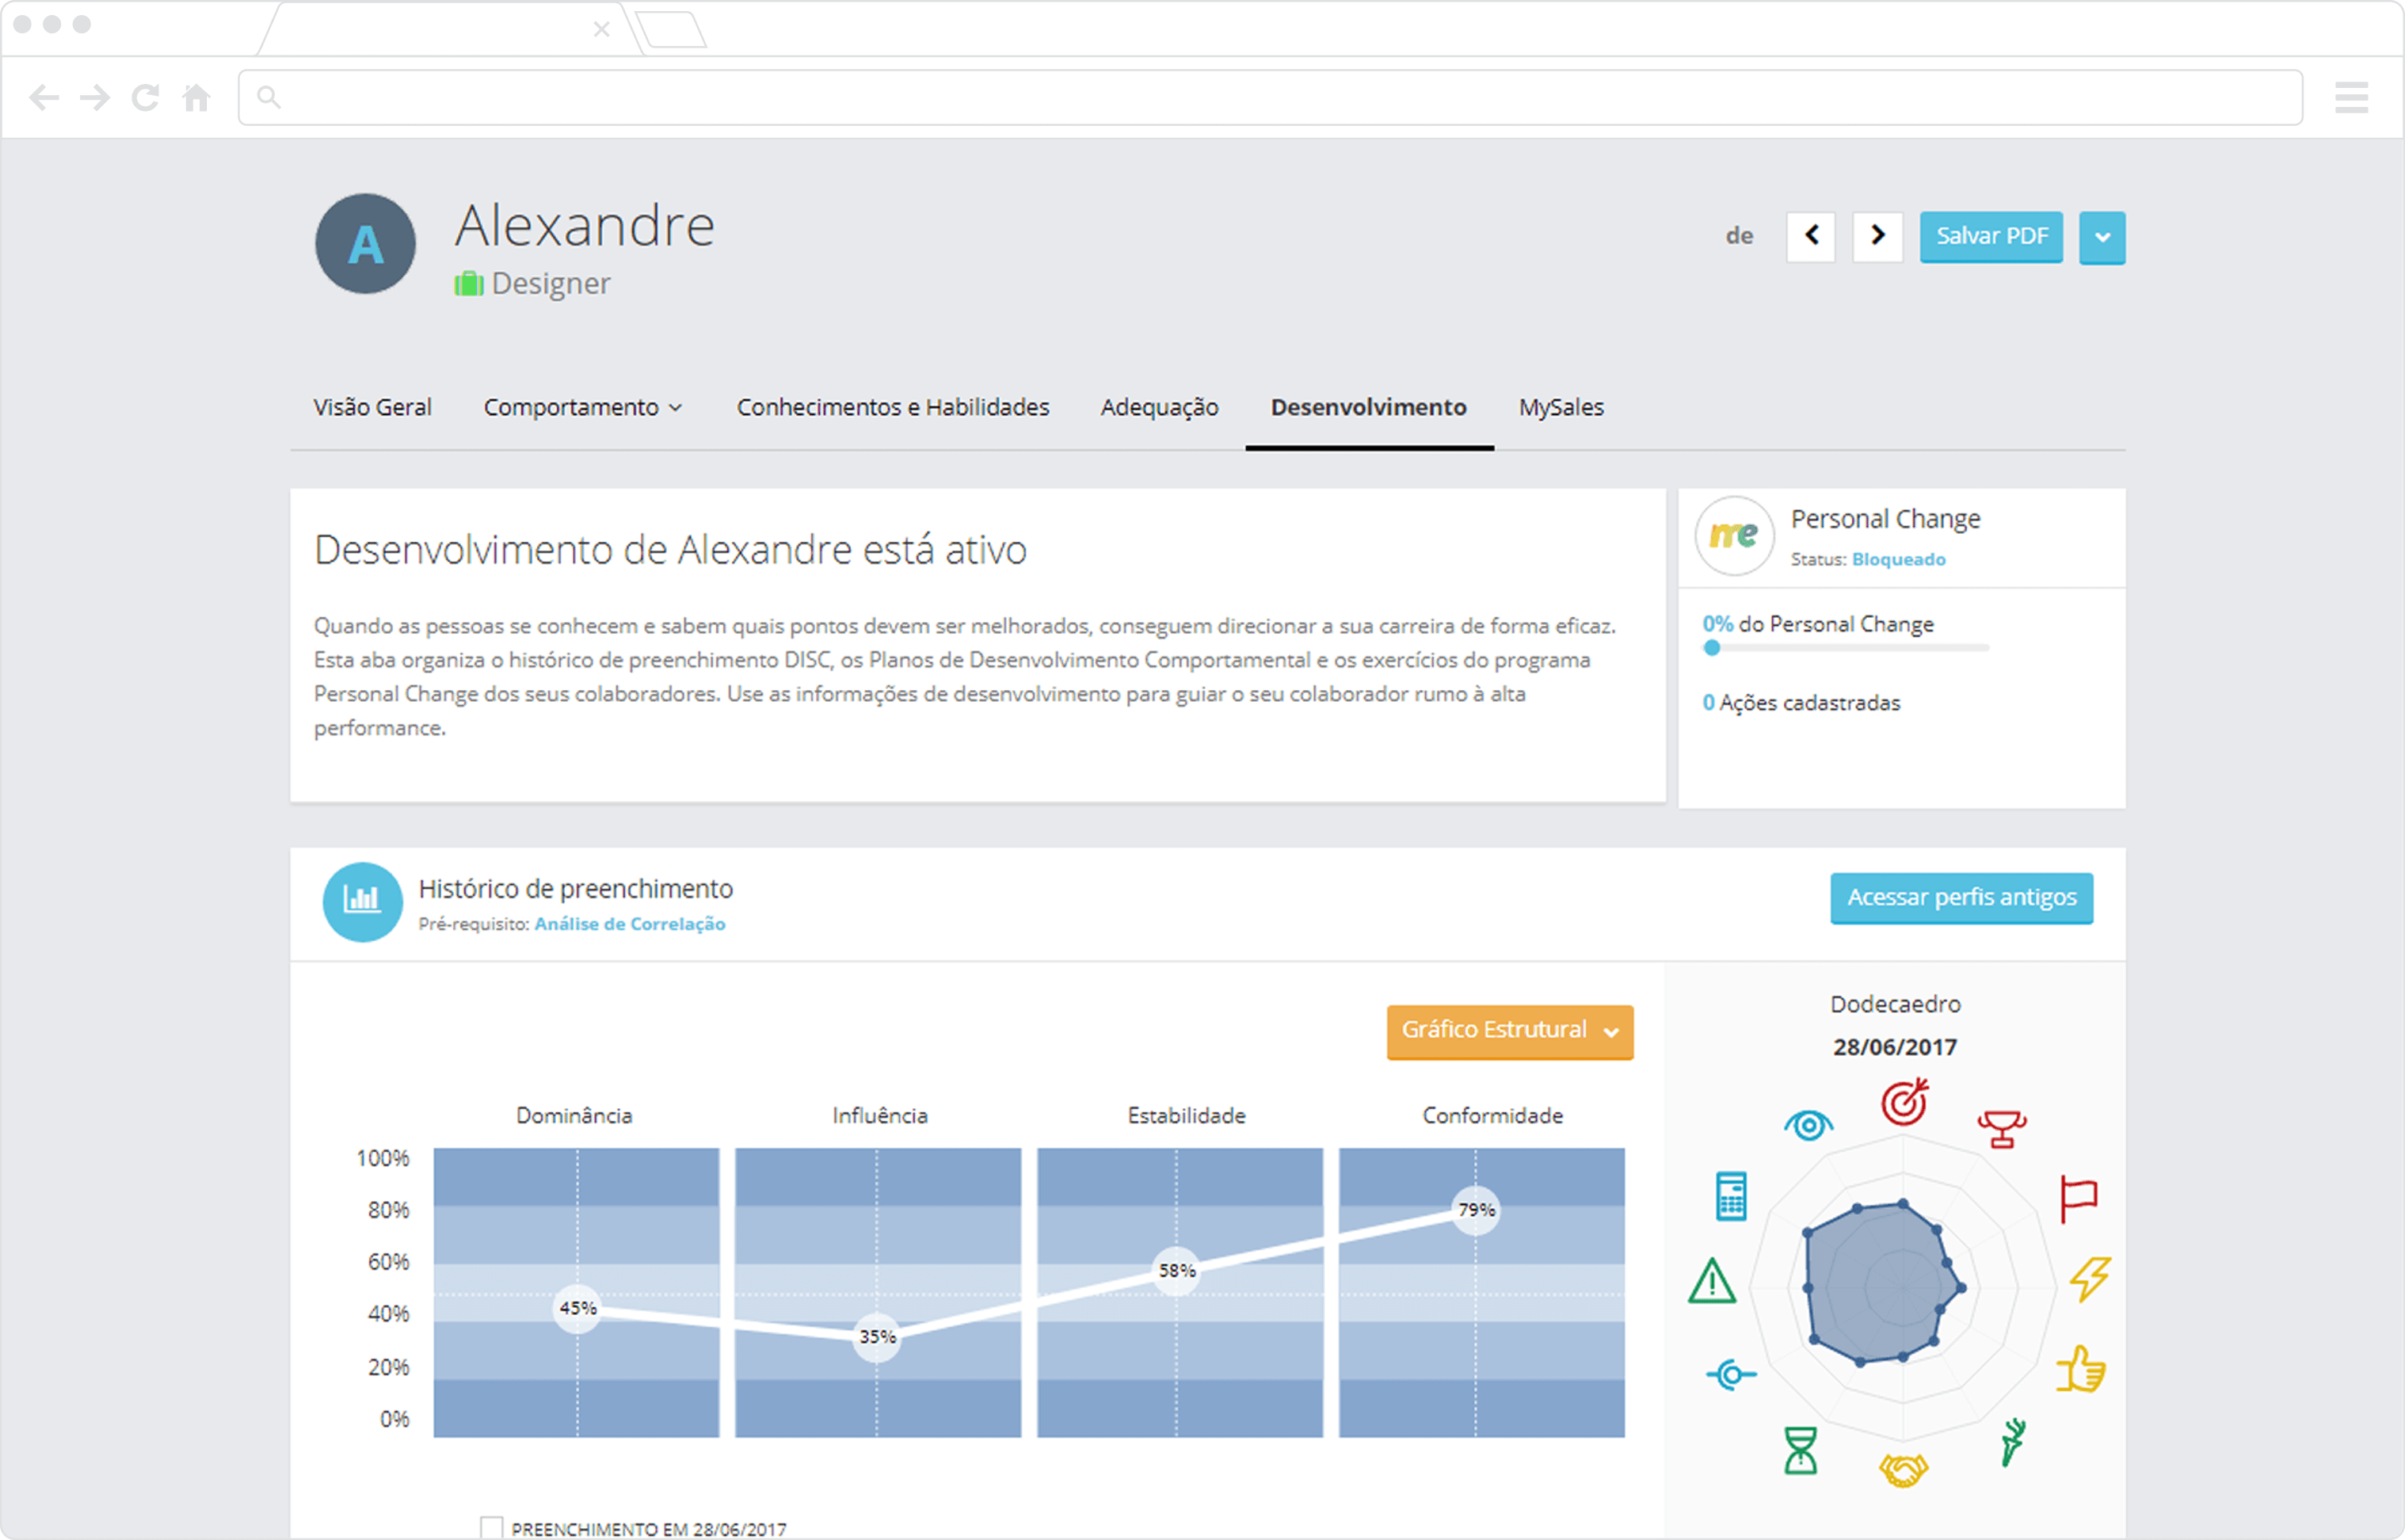Click the yellow handshake icon

pos(1903,1470)
